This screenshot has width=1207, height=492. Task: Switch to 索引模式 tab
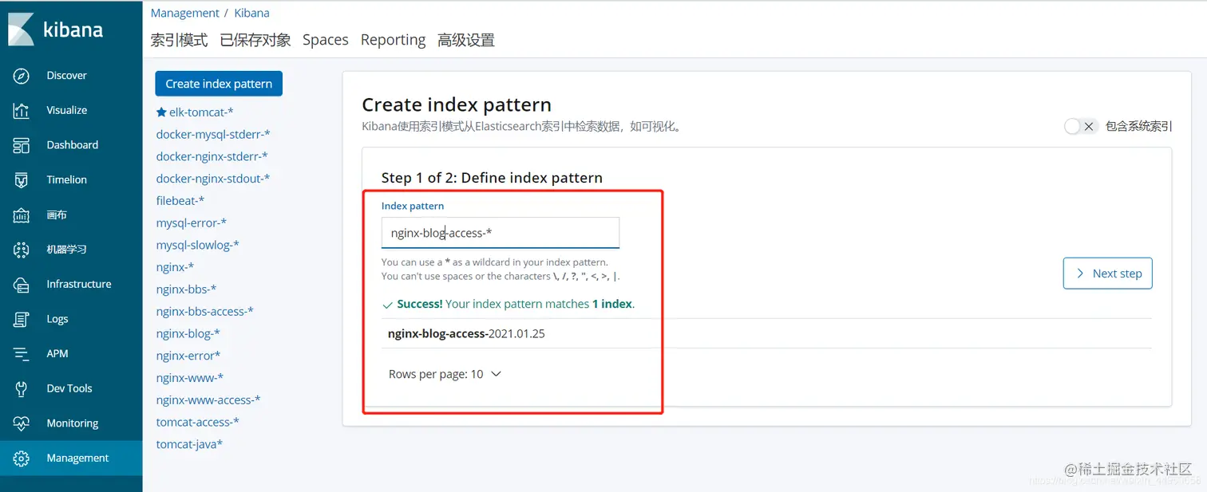[179, 40]
